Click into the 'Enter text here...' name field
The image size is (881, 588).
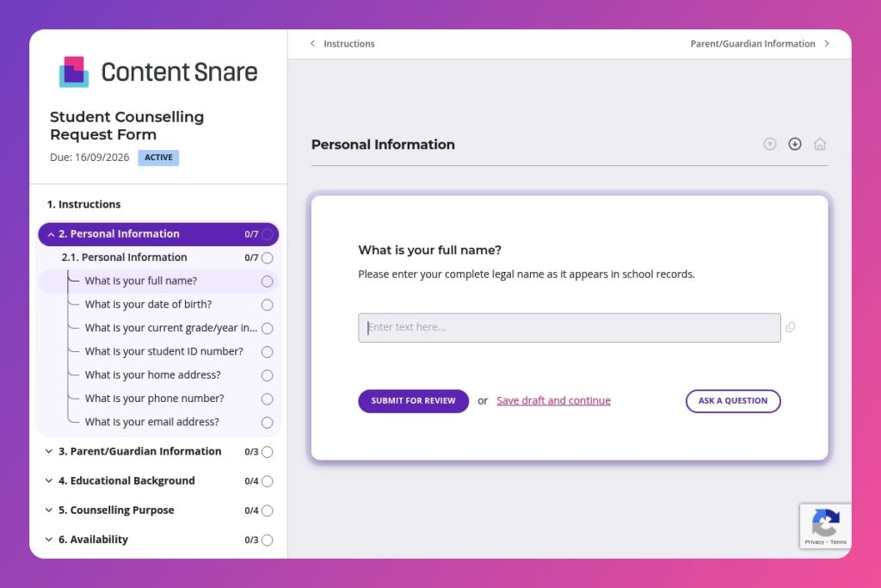(x=570, y=328)
